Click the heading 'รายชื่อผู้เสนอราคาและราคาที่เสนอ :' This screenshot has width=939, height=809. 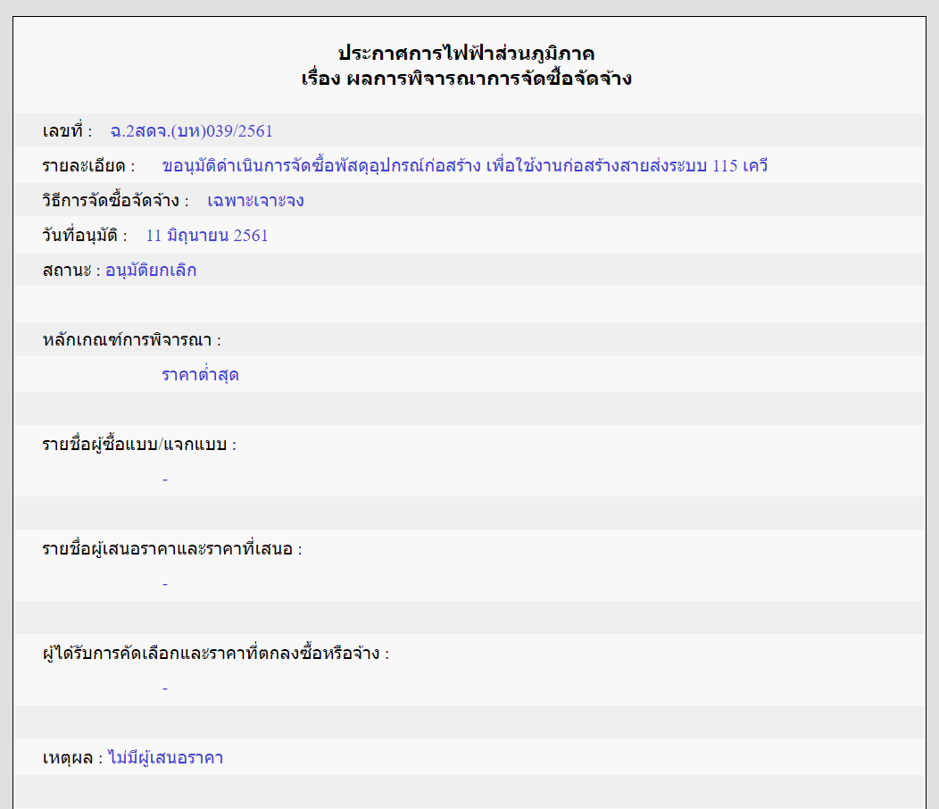coord(172,548)
